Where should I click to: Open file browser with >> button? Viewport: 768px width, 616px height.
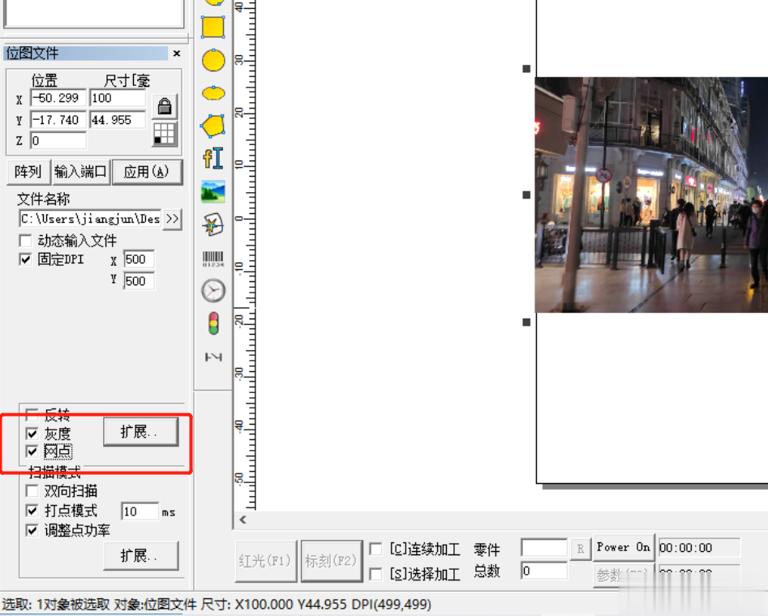pyautogui.click(x=173, y=219)
